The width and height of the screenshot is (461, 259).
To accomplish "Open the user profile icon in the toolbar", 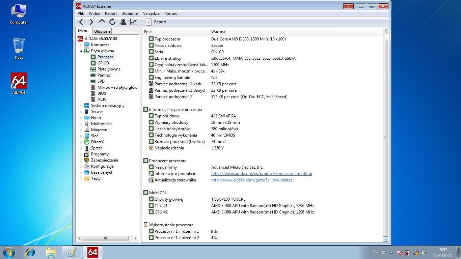I will (123, 22).
